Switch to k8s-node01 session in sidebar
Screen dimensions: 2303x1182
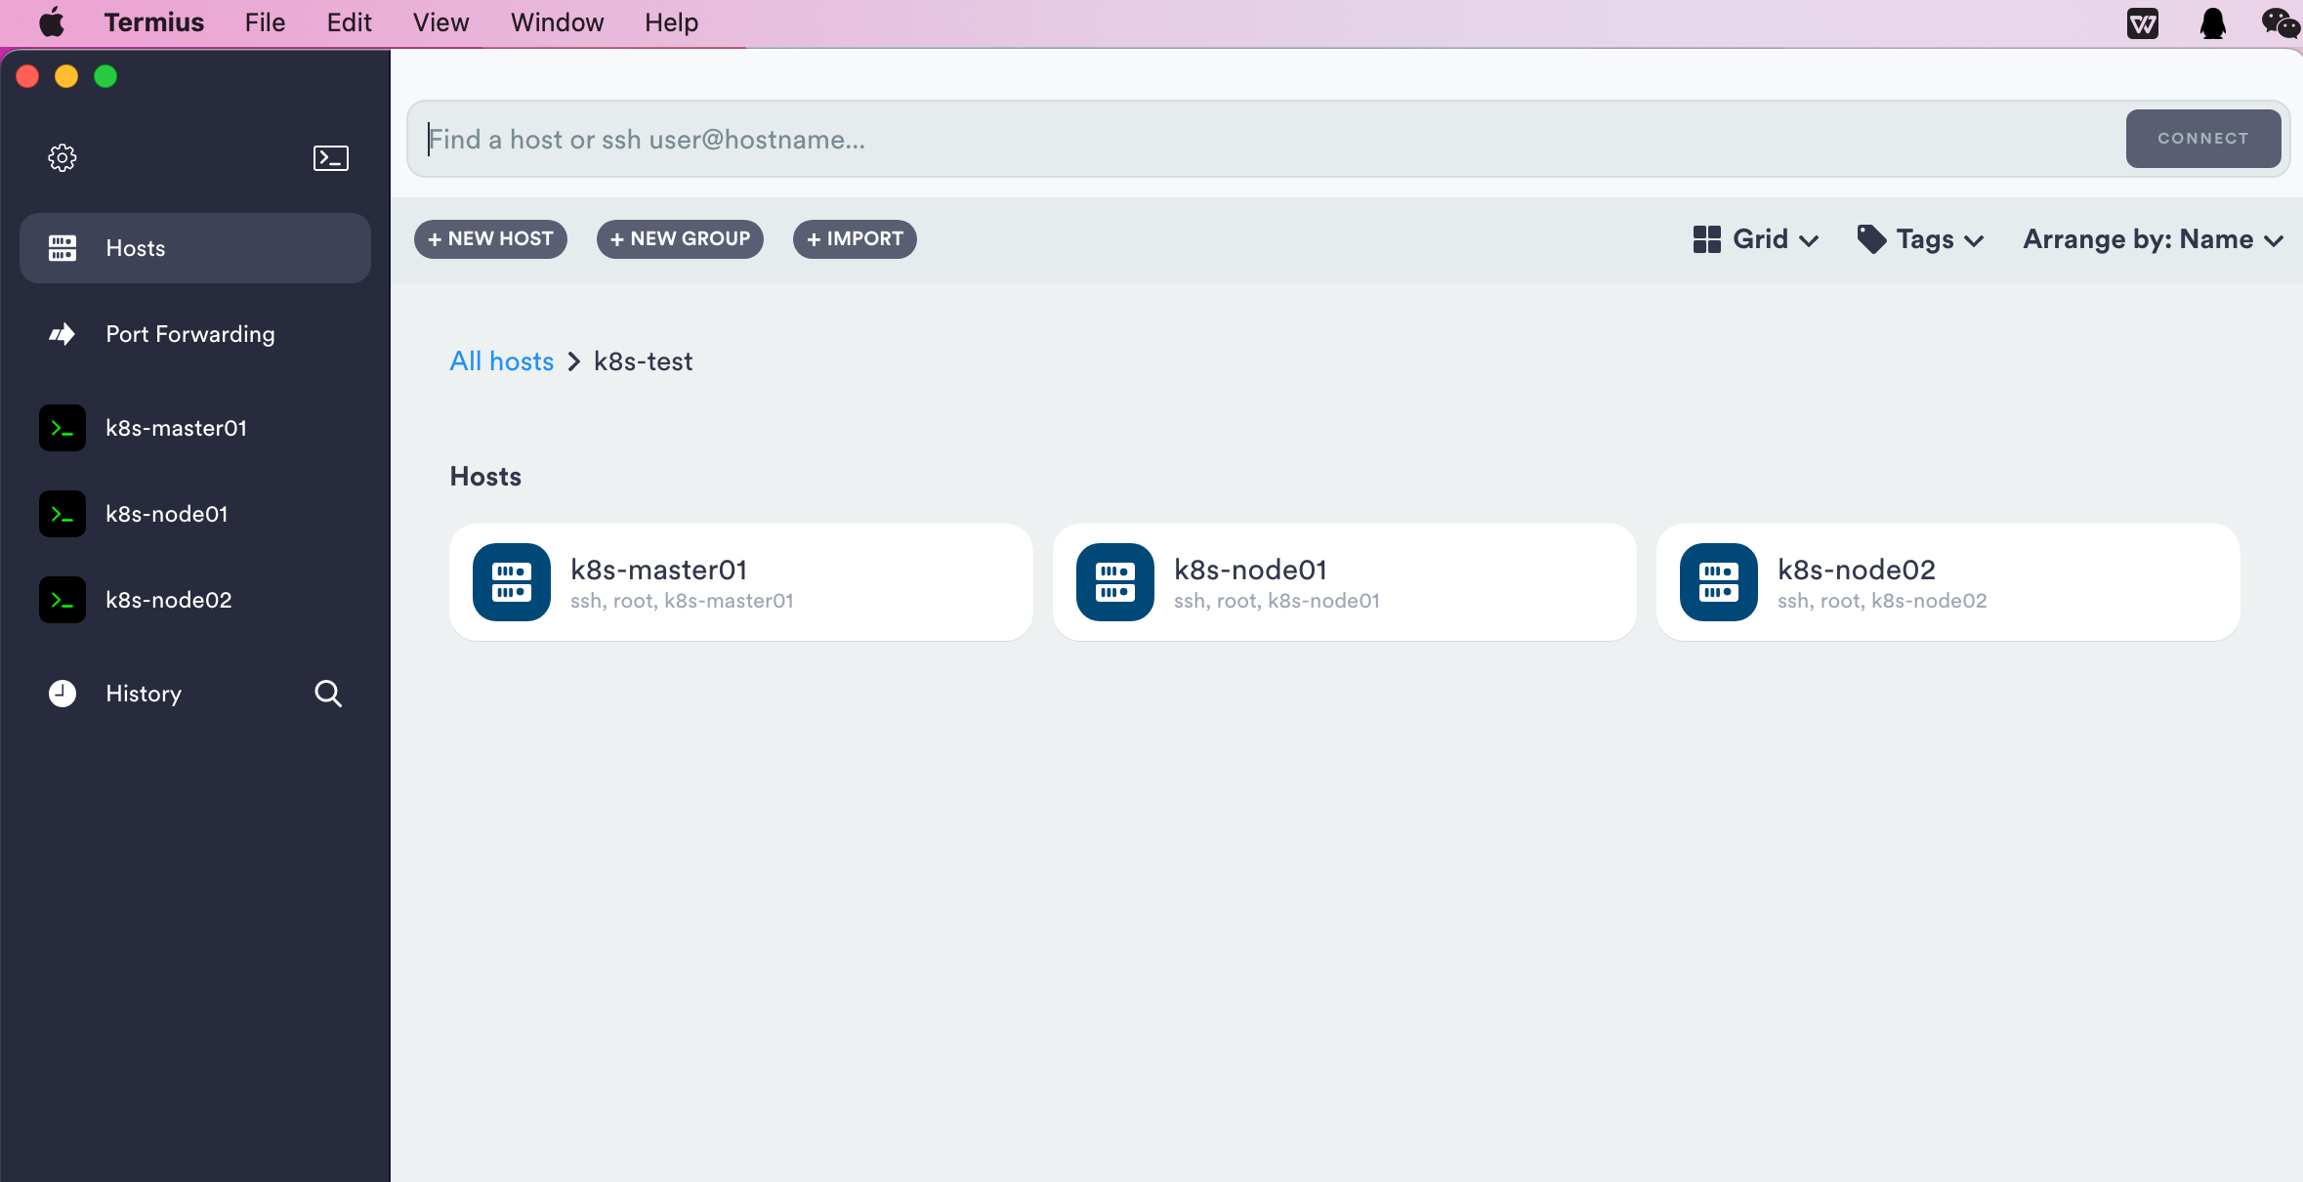[195, 514]
